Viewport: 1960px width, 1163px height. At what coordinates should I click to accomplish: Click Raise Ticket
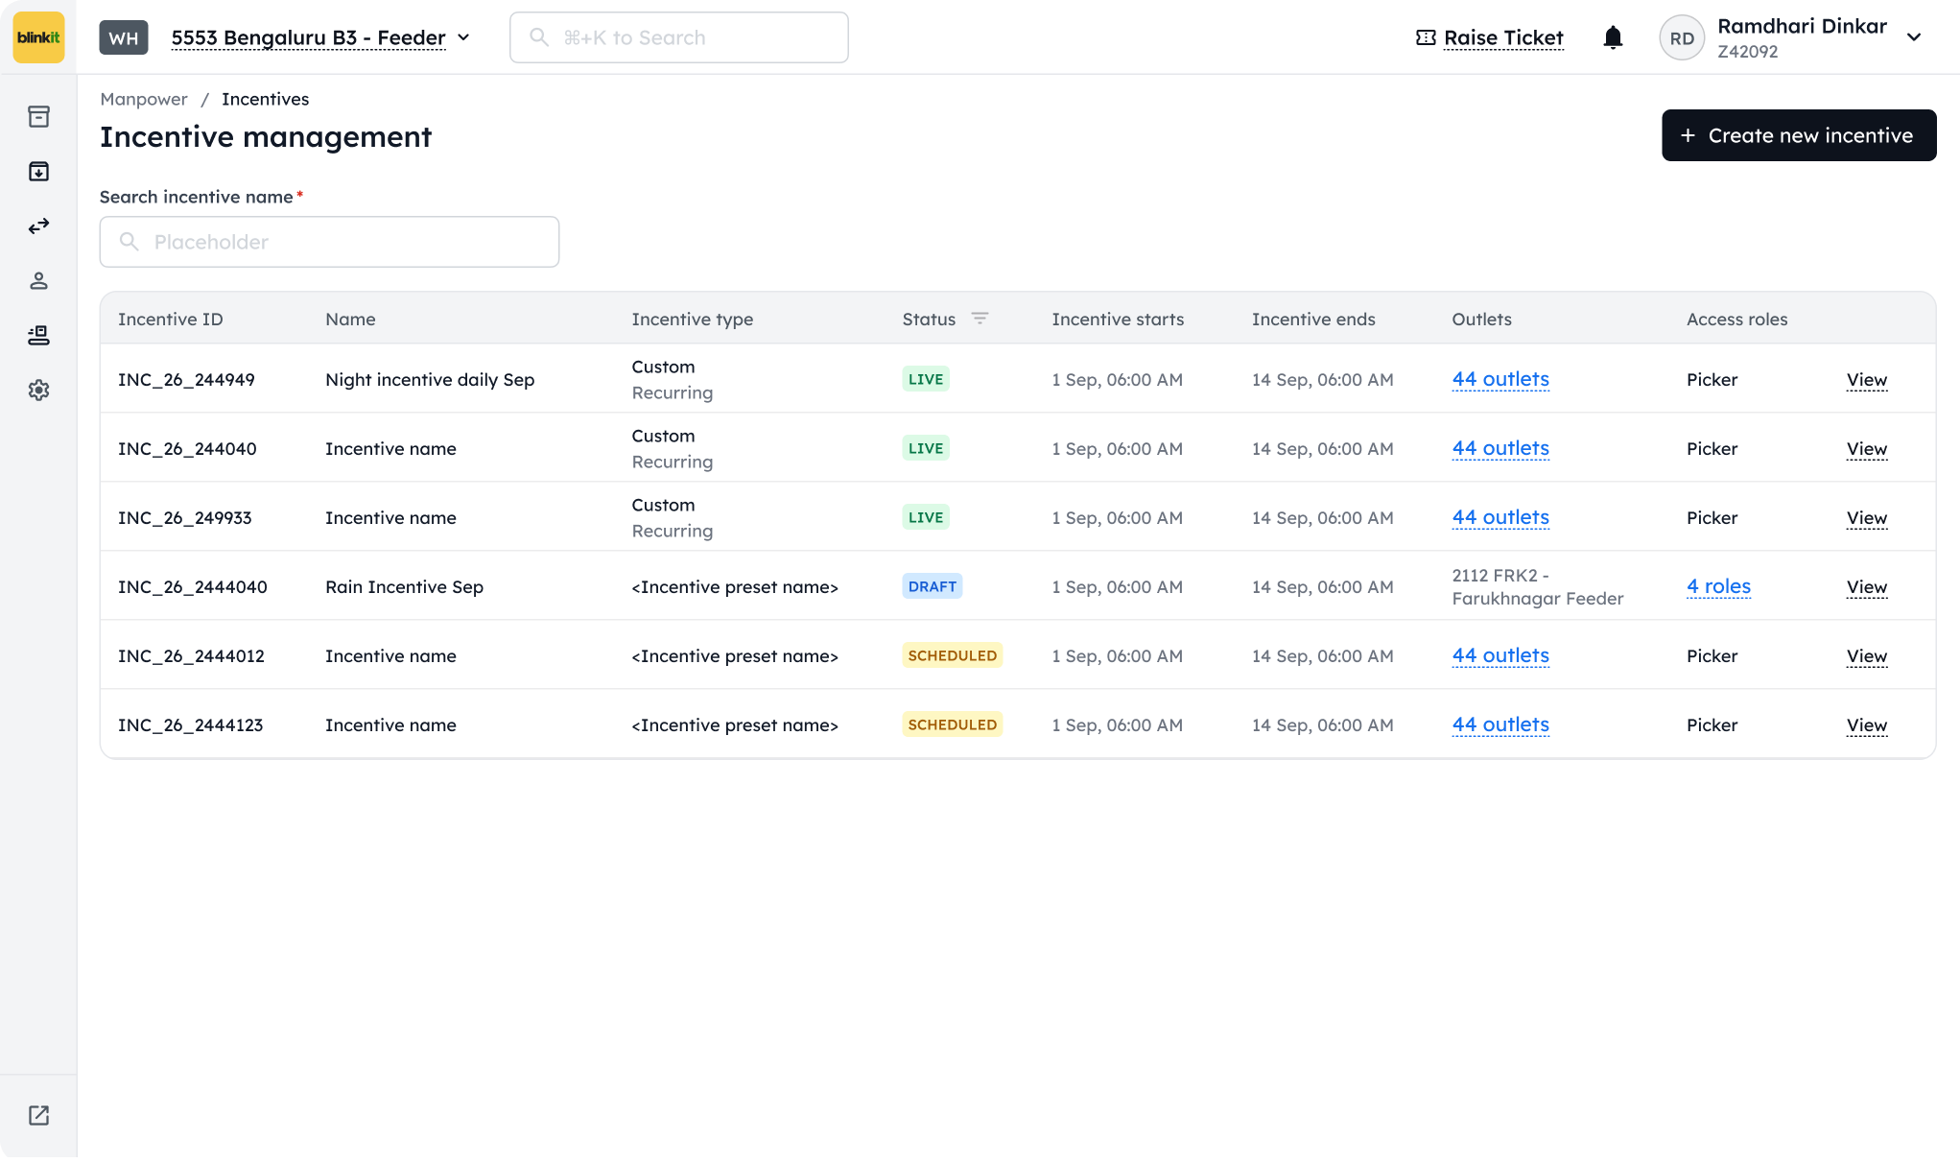pyautogui.click(x=1490, y=37)
